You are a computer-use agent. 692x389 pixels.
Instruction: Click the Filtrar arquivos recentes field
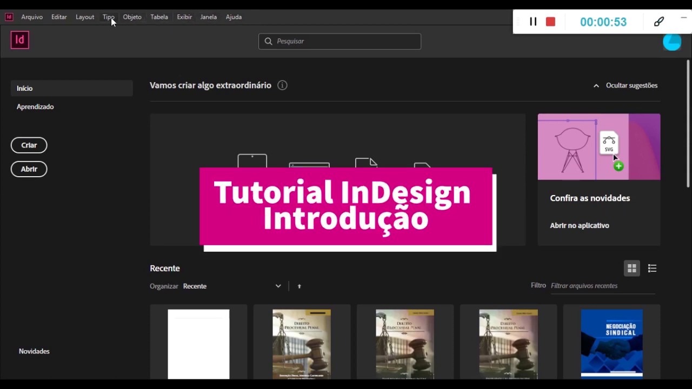(x=603, y=286)
